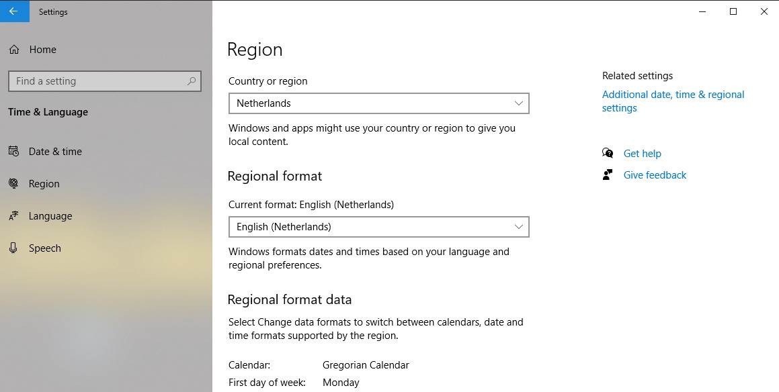This screenshot has height=392, width=779.
Task: Select Language in the sidebar
Action: tap(50, 216)
